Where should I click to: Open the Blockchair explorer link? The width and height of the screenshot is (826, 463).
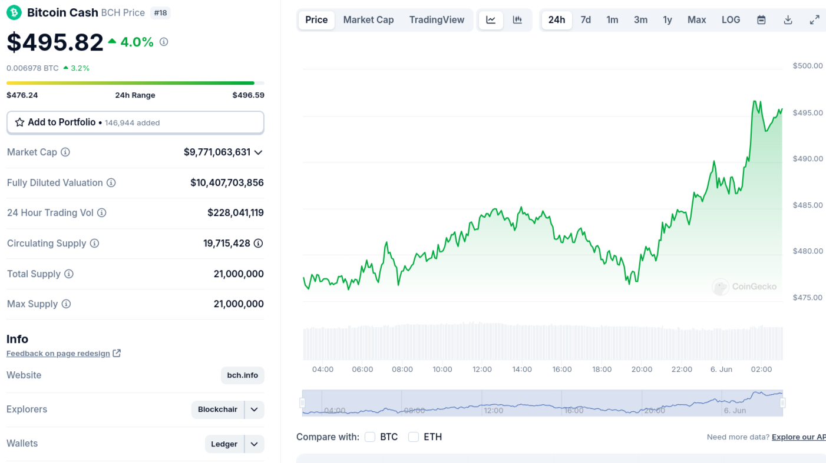coord(217,409)
